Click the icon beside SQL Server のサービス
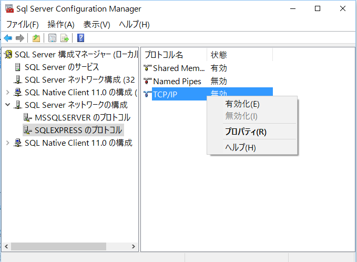Screen dimensions: 357x262 (x=17, y=67)
